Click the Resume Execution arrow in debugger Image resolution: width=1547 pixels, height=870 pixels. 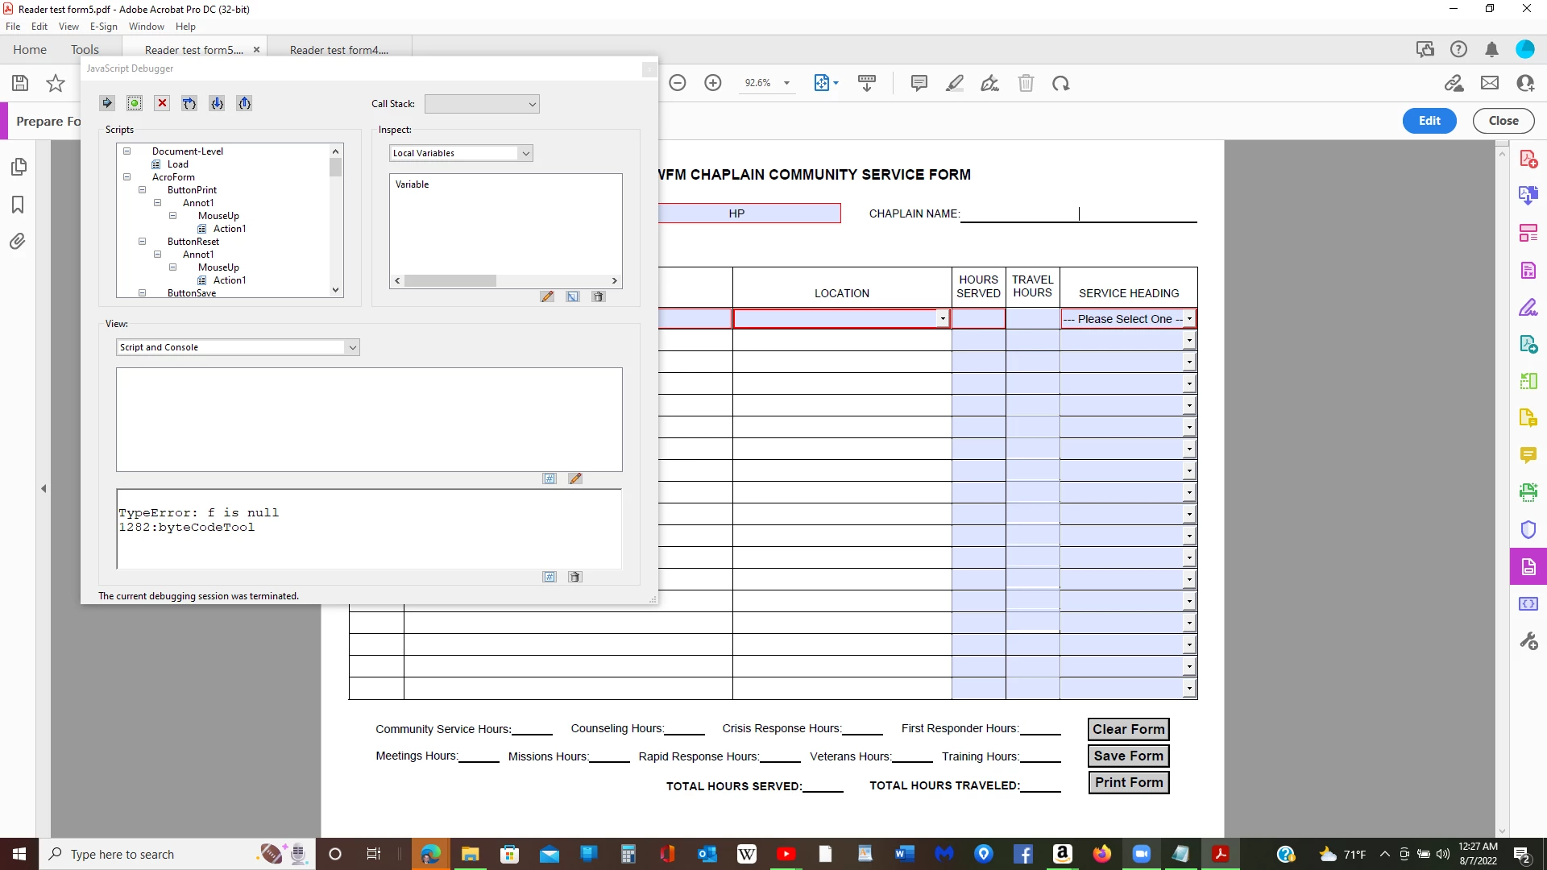107,103
